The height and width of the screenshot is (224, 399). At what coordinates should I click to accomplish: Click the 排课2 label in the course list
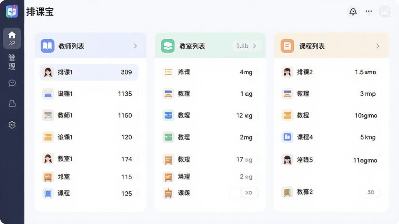pyautogui.click(x=305, y=72)
